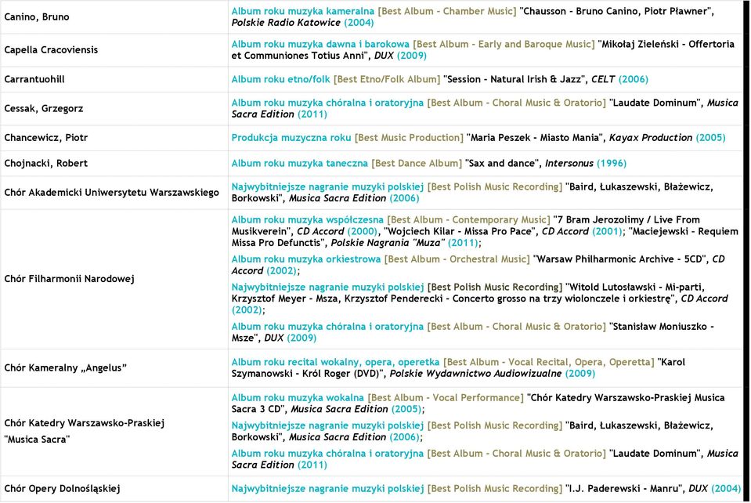Click year (2004) after Polskie Radio Katowice
The height and width of the screenshot is (503, 751).
[x=359, y=23]
